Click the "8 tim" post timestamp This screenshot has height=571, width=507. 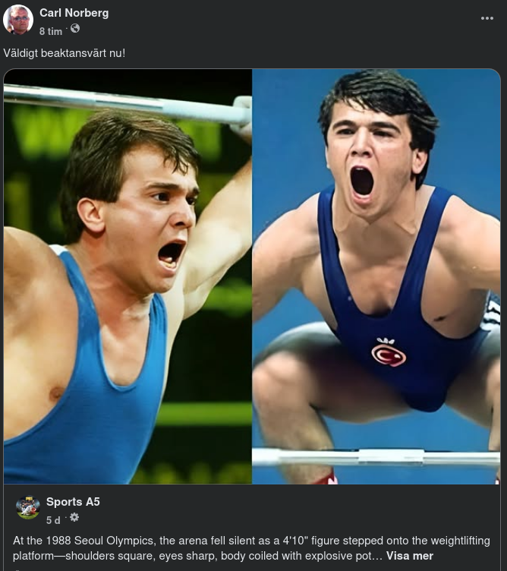tap(51, 31)
